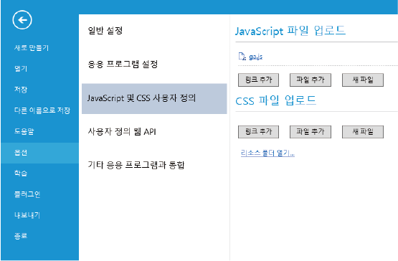Click the JavaScript 파일 업로드 heading
This screenshot has height=261, width=398.
290,31
